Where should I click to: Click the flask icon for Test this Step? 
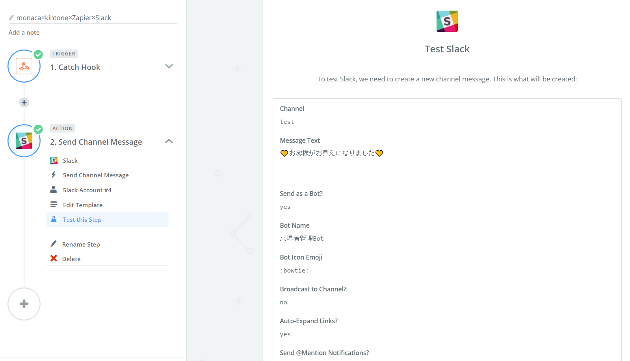click(x=54, y=219)
